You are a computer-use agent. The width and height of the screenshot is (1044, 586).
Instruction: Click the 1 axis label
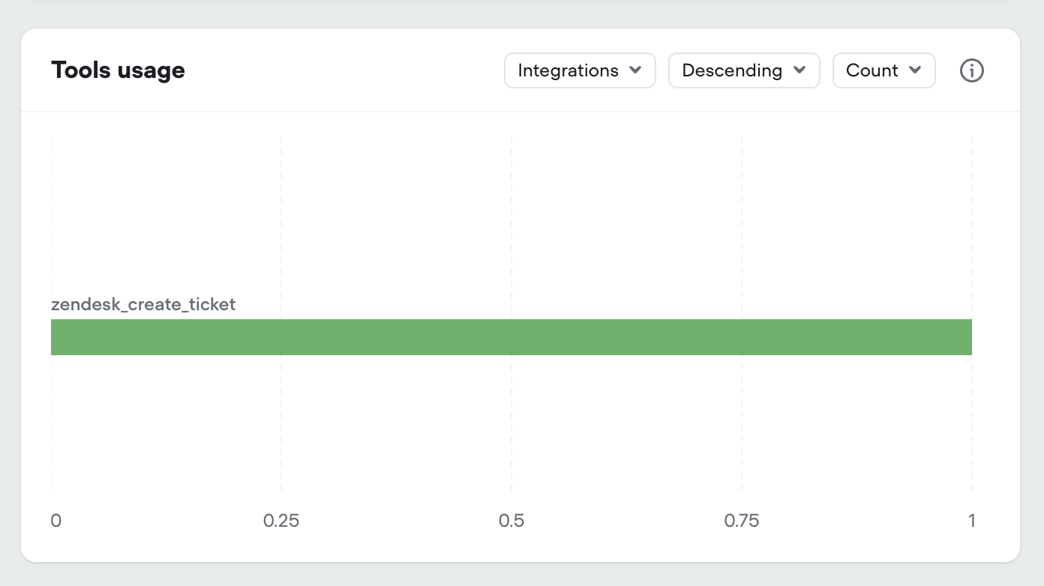tap(972, 520)
